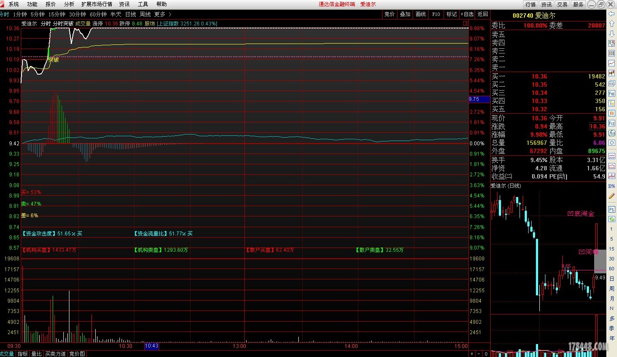Screen dimensions: 617x357
Task: Expand the 更多 period options
Action: point(163,14)
